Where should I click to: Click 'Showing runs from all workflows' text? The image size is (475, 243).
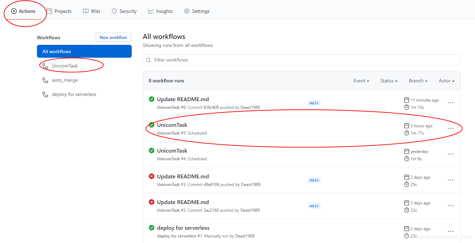coord(178,45)
